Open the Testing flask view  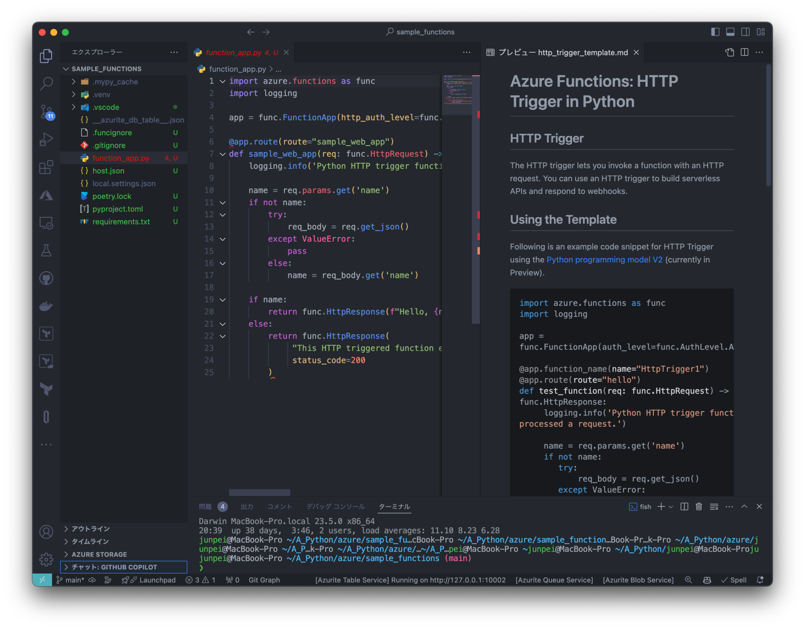pos(46,250)
